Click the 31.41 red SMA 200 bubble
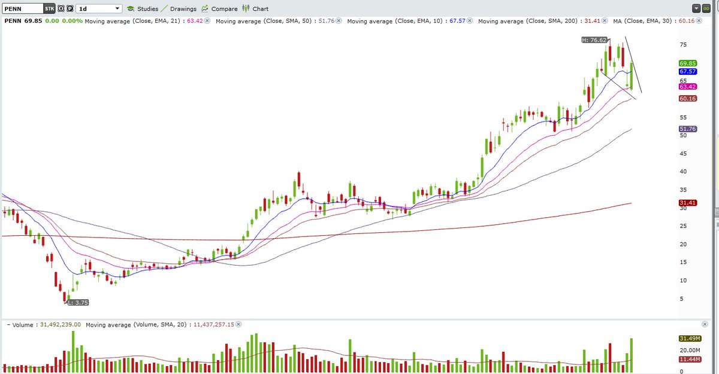The width and height of the screenshot is (719, 374). (x=687, y=203)
